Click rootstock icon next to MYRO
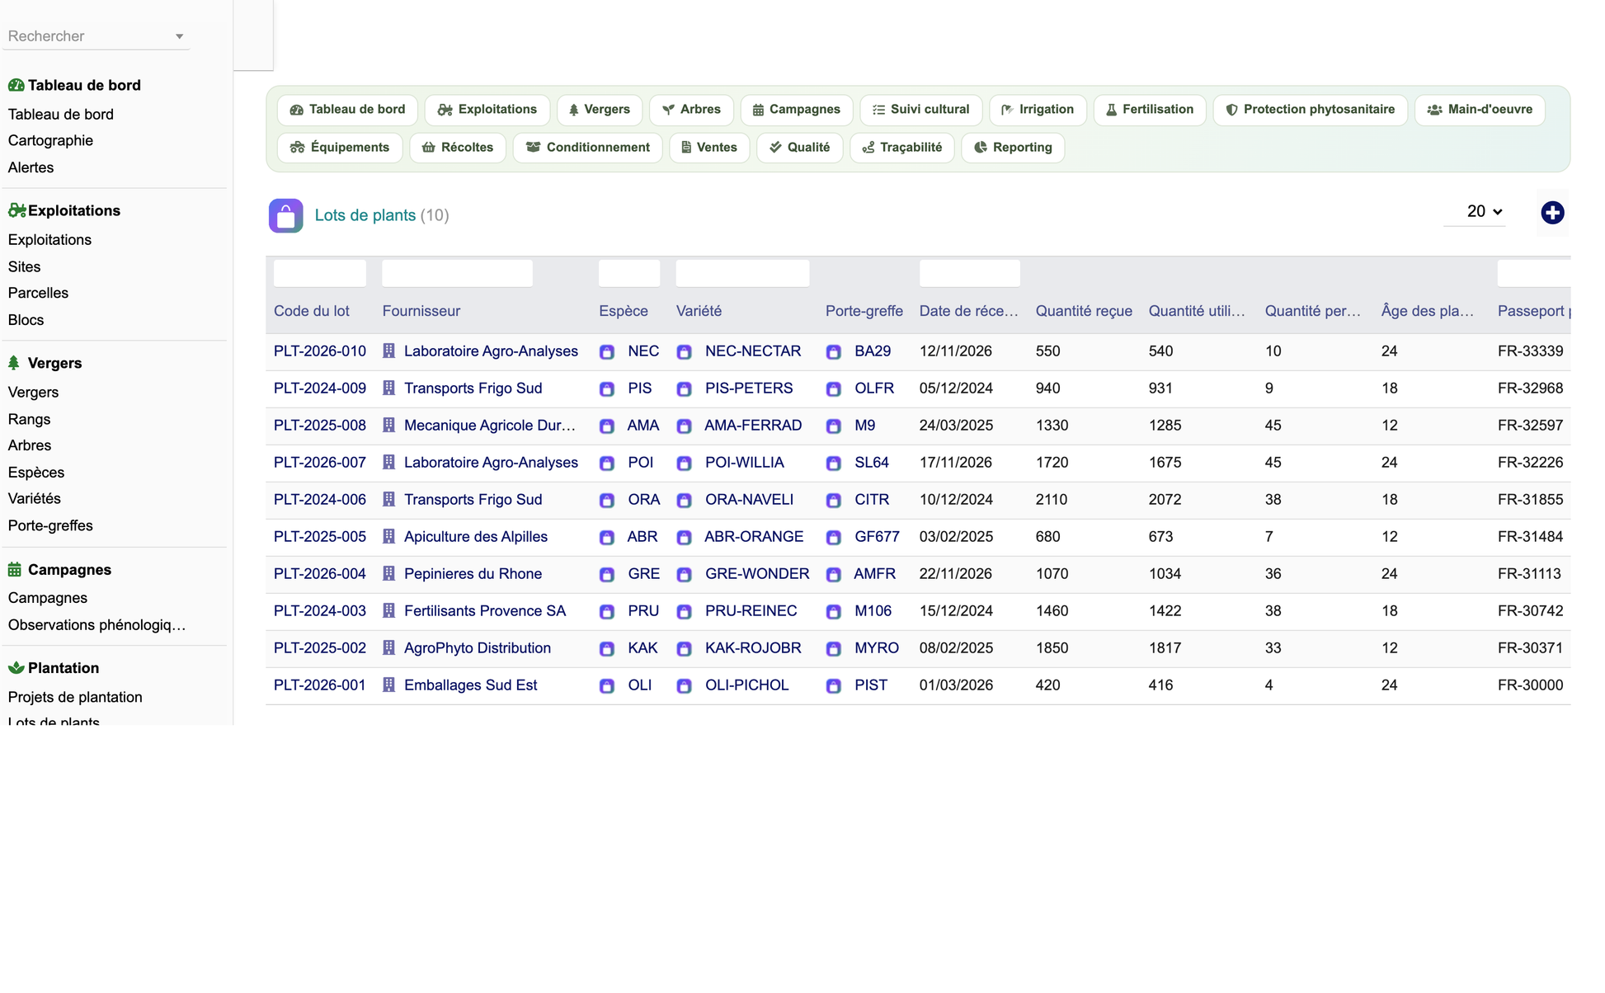Screen dimensions: 1605x993 (x=833, y=648)
